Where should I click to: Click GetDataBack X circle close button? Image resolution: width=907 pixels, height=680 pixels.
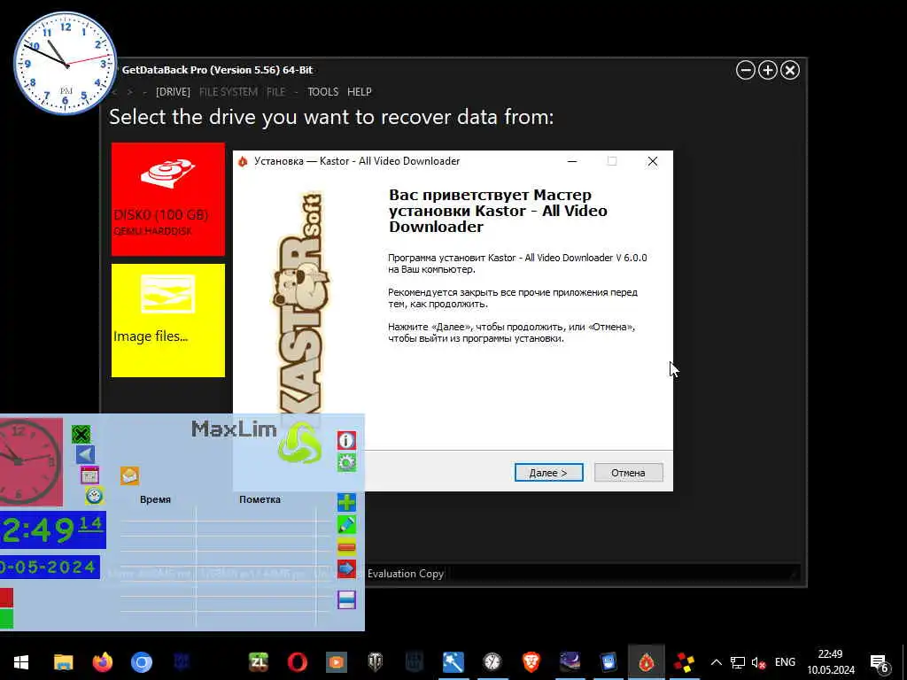790,70
